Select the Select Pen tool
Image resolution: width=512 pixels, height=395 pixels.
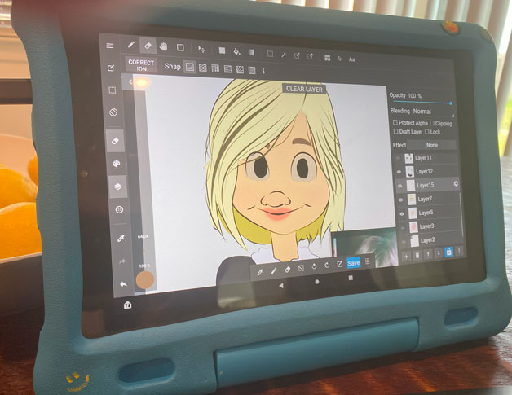click(x=297, y=55)
